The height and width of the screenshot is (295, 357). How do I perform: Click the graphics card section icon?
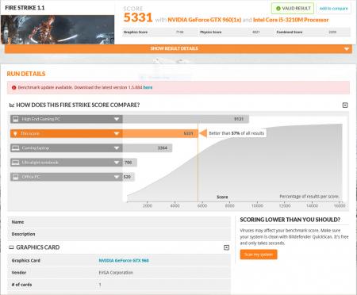click(11, 247)
